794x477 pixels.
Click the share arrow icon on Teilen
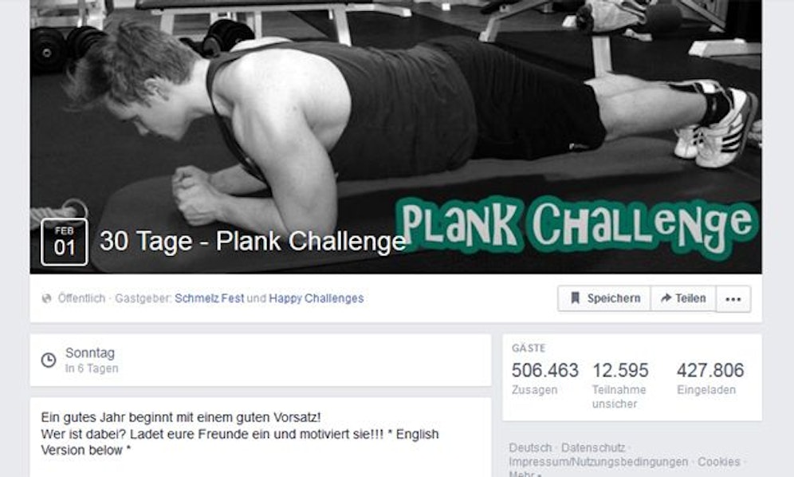[x=666, y=298]
